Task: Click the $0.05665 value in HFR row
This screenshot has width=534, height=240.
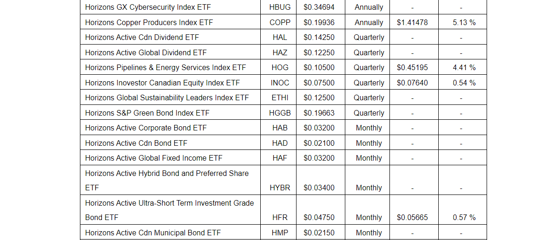Action: (412, 218)
